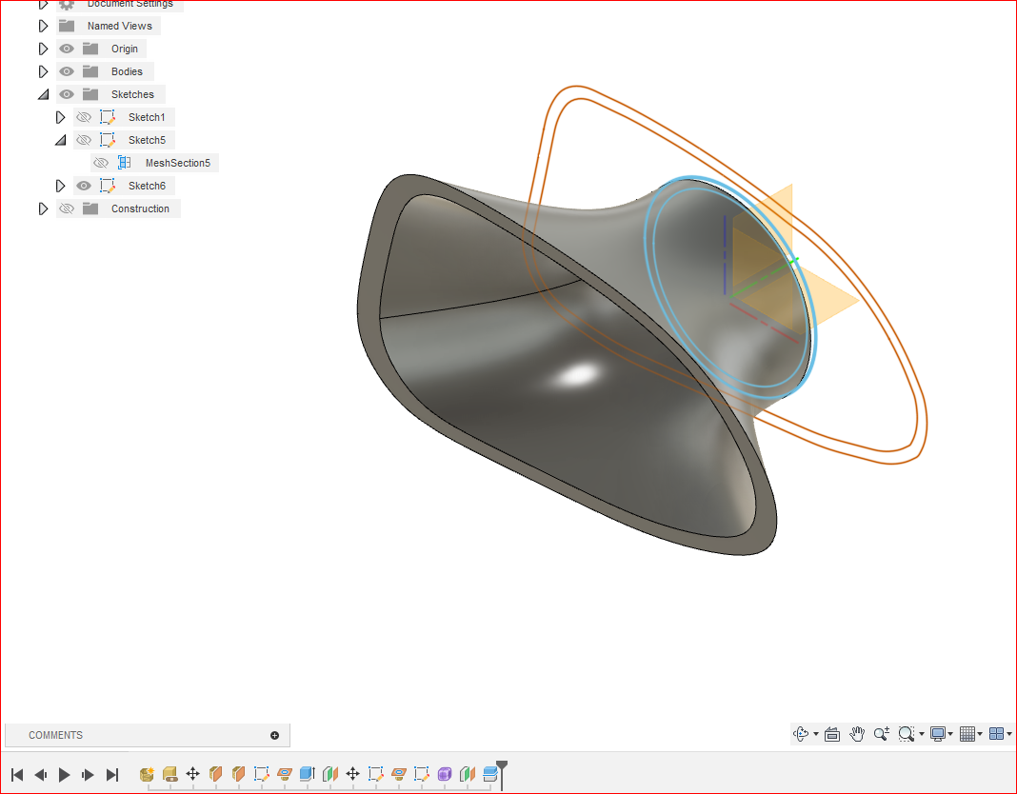Viewport: 1017px width, 794px height.
Task: Click the Grid and Snaps icon
Action: pyautogui.click(x=967, y=733)
